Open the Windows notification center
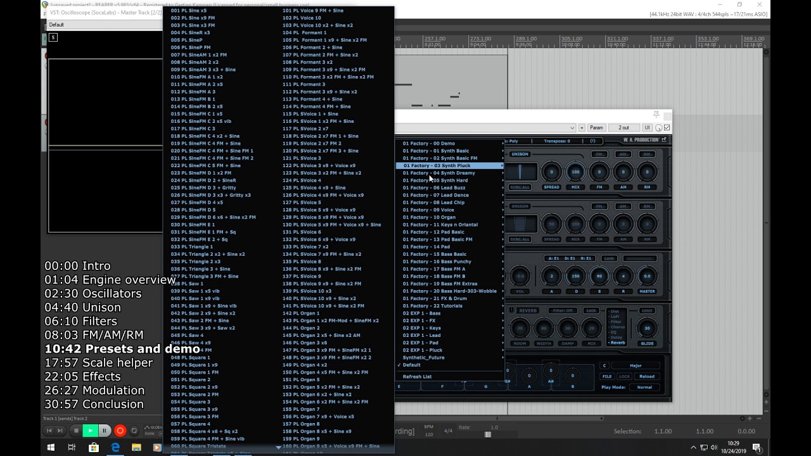 [757, 448]
